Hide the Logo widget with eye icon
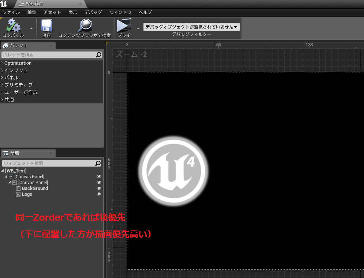 pos(99,194)
